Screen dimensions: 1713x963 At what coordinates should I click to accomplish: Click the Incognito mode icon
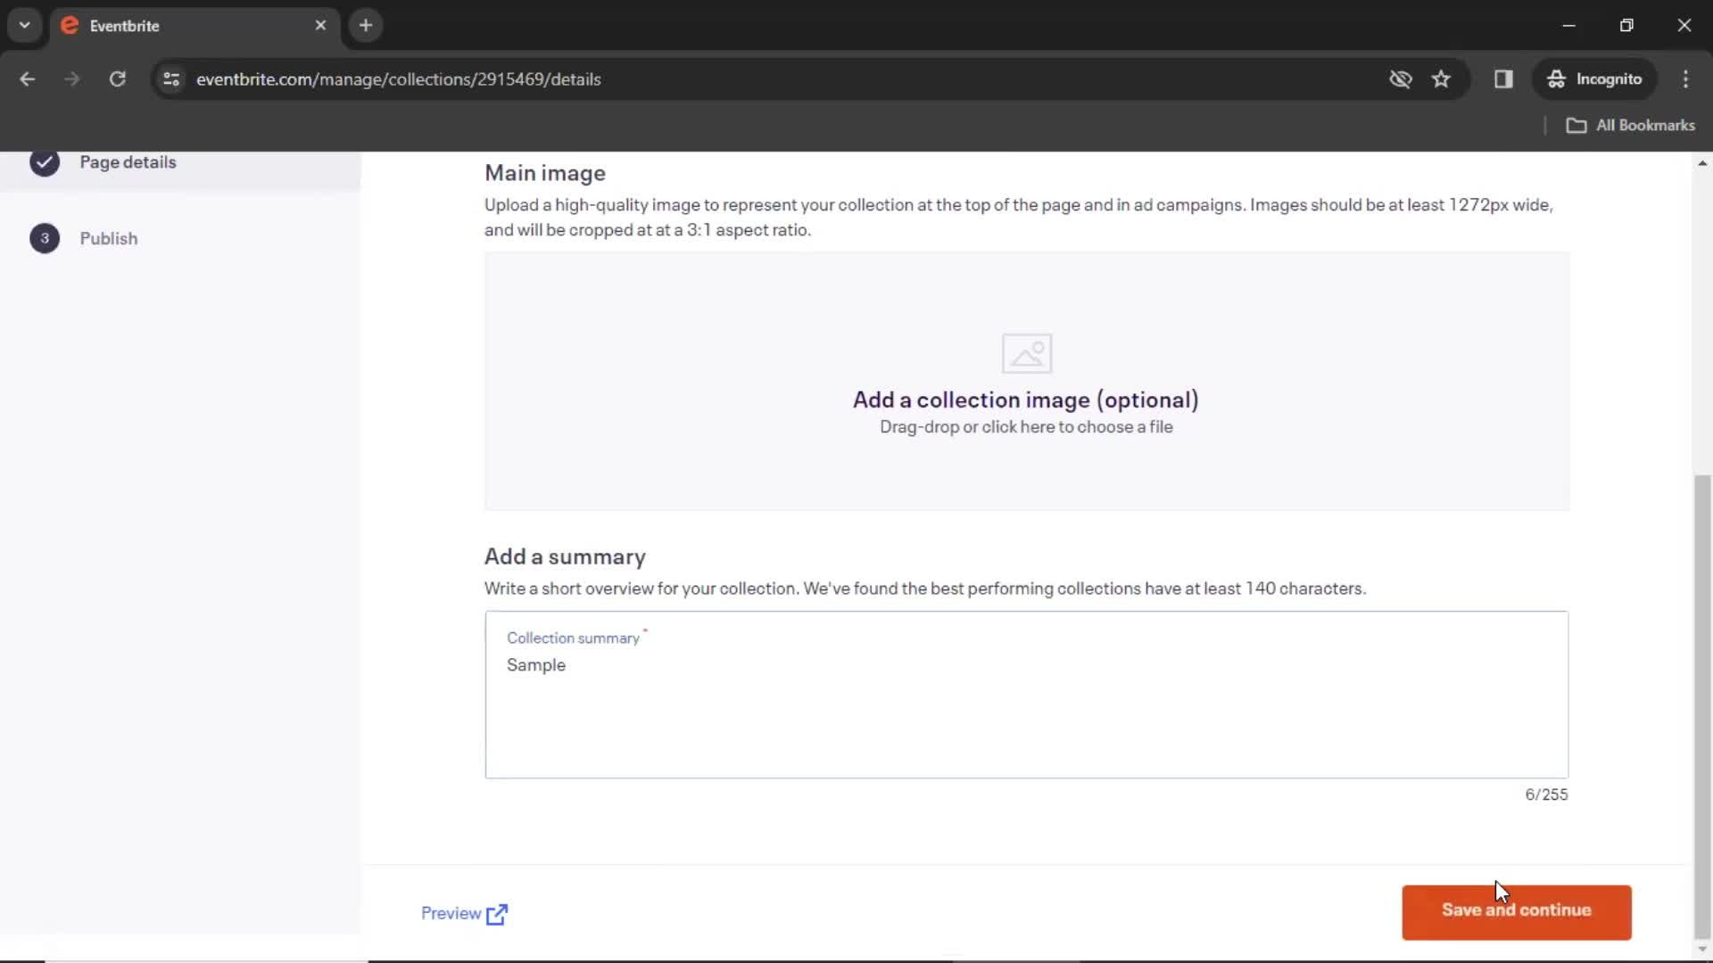click(1557, 78)
